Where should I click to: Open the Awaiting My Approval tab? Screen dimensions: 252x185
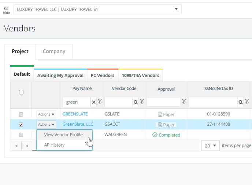(x=60, y=75)
